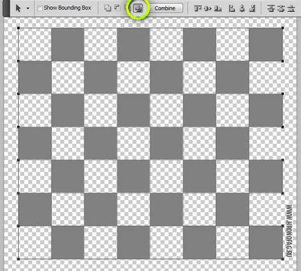This screenshot has height=271, width=301.
Task: Align horizontal centers of paths
Action: tap(242, 8)
